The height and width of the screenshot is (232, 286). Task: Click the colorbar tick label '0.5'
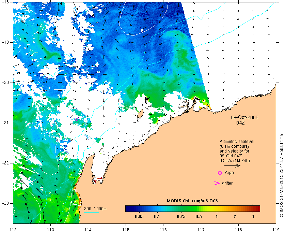click(x=198, y=217)
